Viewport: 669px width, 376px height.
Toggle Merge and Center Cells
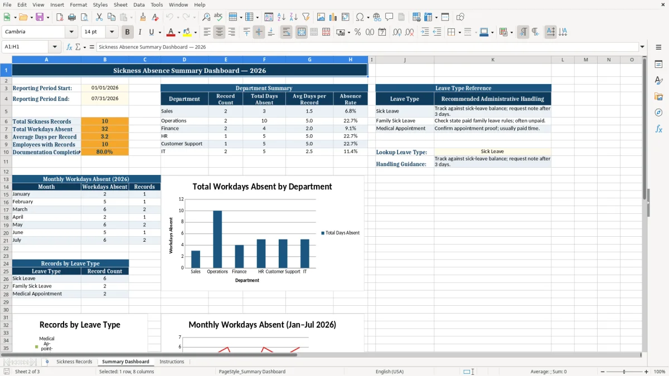click(301, 32)
